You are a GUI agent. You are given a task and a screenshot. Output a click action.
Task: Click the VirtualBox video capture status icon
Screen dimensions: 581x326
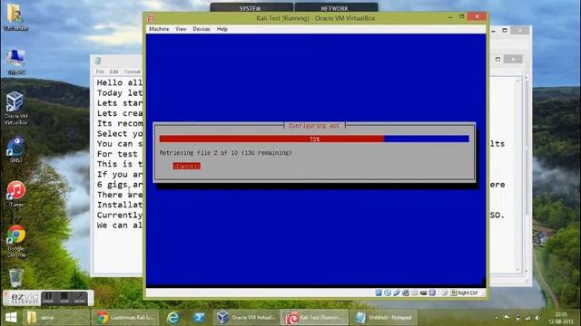(x=424, y=292)
